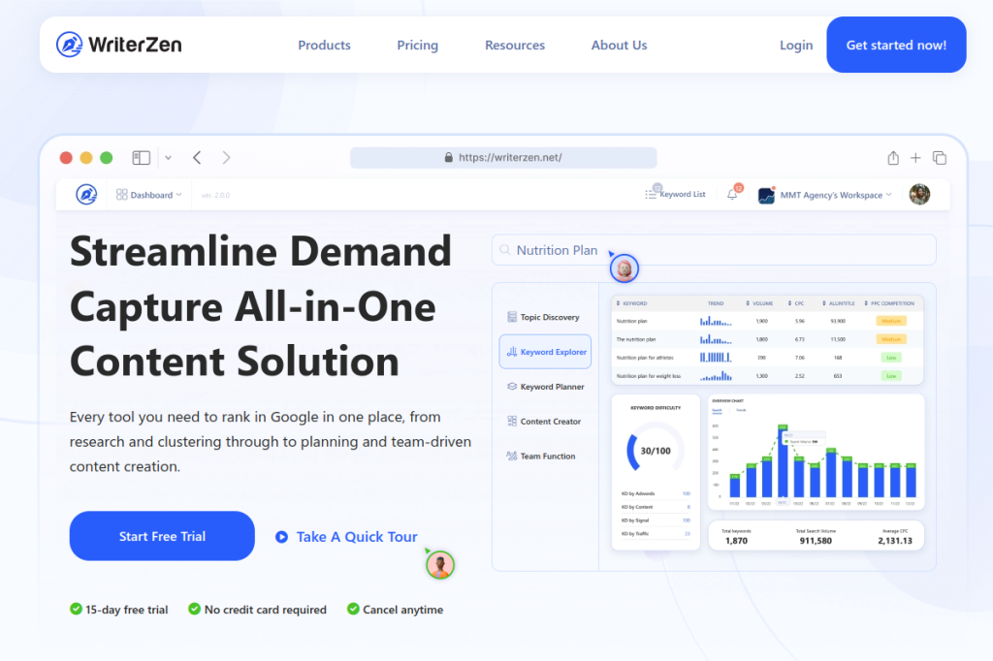Open MMT Agency's Workspace dropdown
Image resolution: width=993 pixels, height=661 pixels.
pyautogui.click(x=825, y=195)
